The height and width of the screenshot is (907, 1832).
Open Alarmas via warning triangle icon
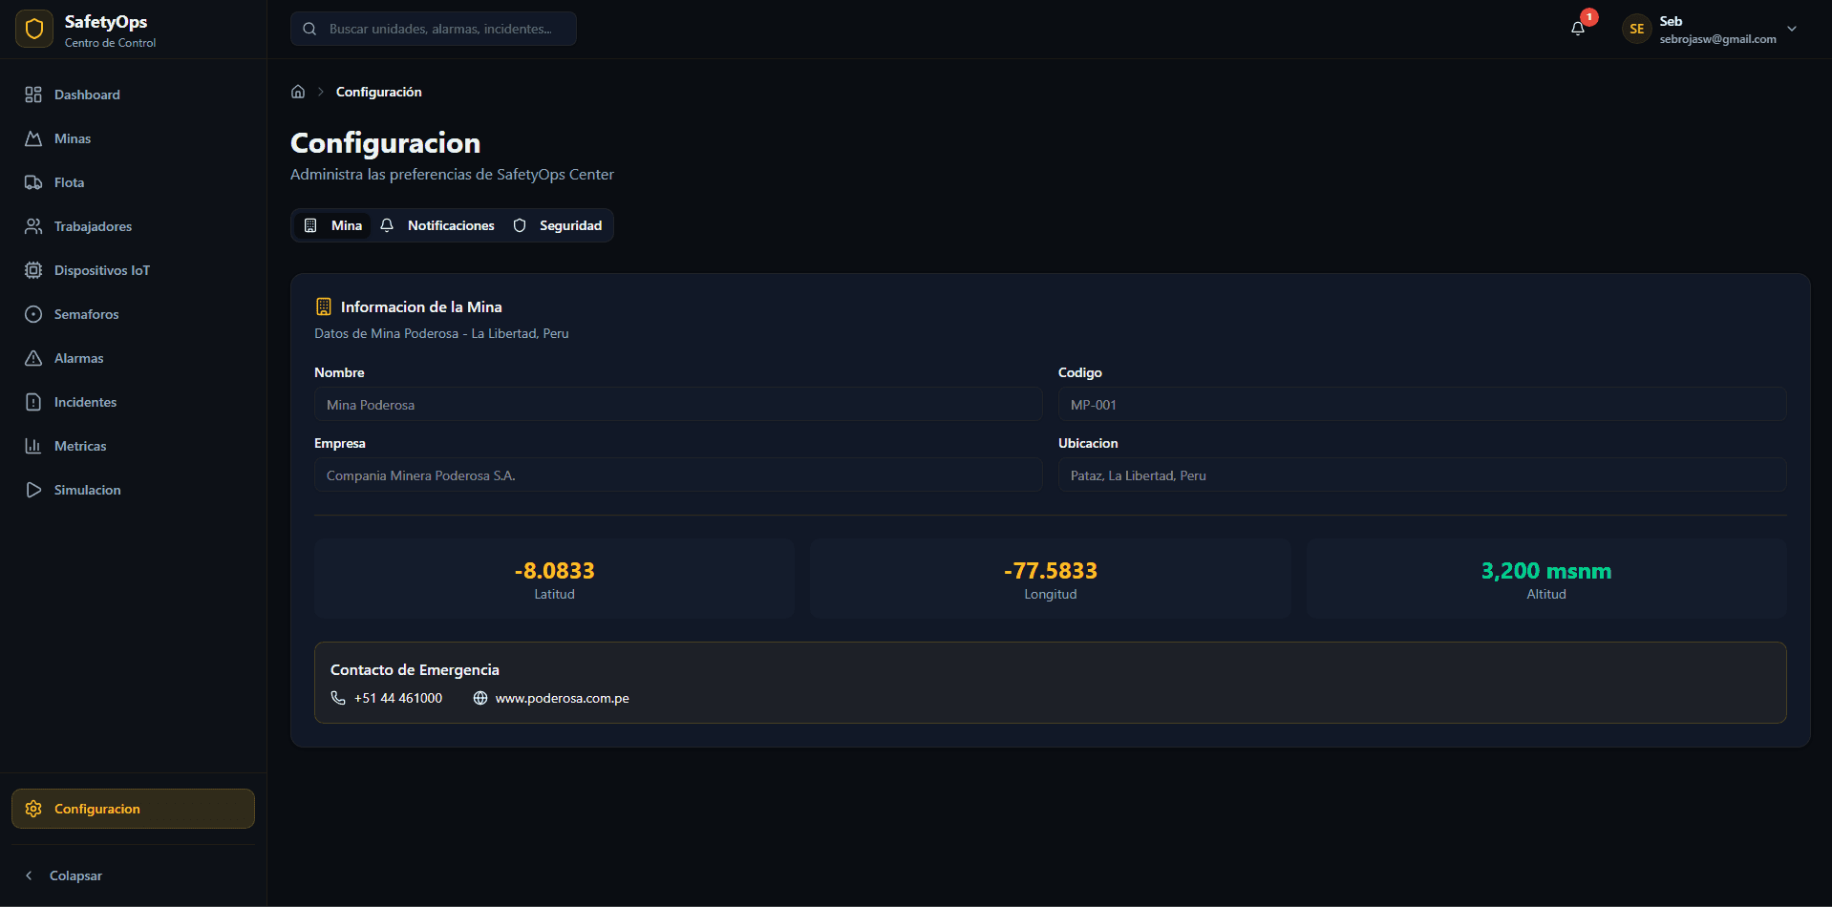[x=34, y=358]
